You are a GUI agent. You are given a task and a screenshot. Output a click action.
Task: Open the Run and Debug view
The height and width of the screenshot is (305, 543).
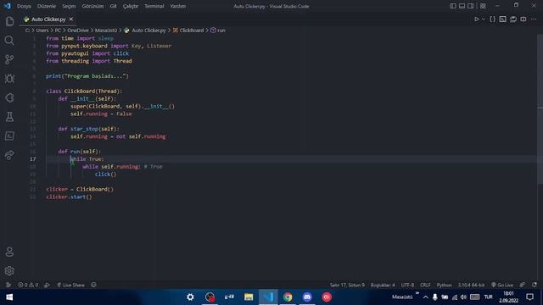(9, 79)
